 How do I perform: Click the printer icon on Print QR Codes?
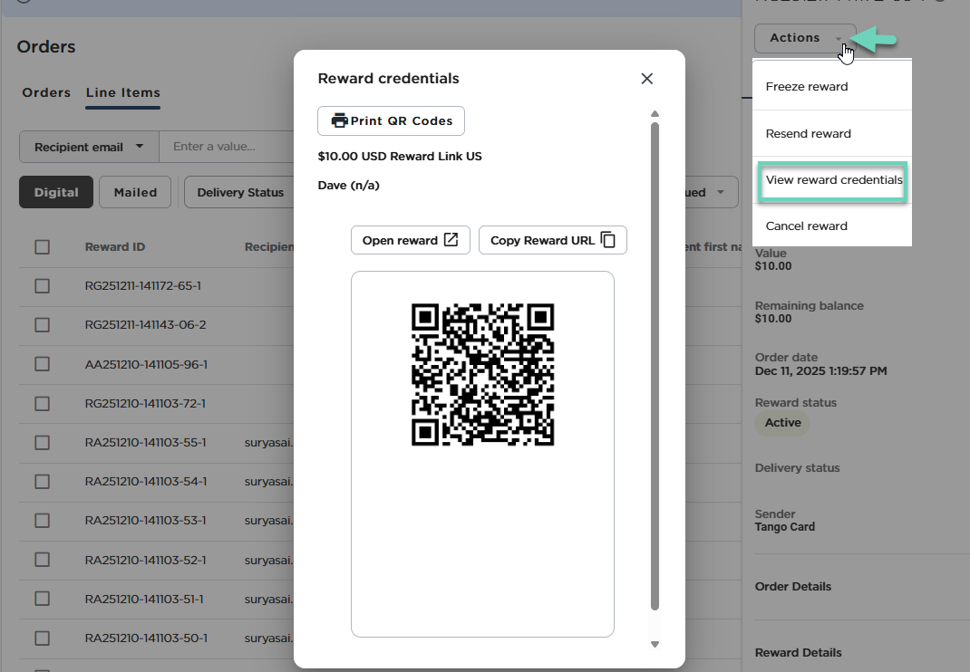[x=340, y=121]
